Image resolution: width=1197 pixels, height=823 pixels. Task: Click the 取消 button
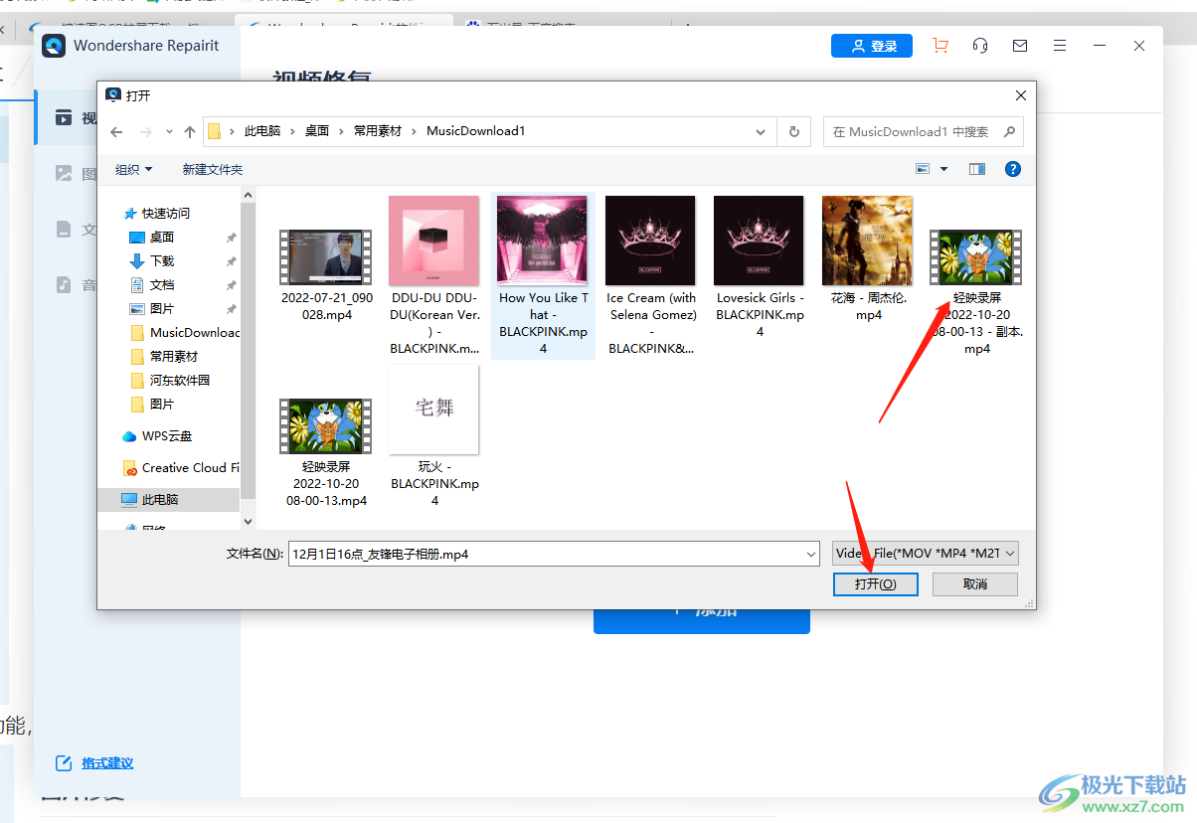[974, 584]
